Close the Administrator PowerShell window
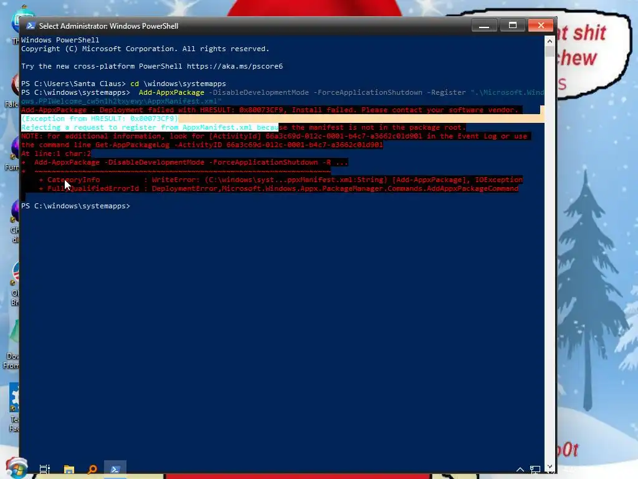Viewport: 638px width, 479px height. coord(541,25)
